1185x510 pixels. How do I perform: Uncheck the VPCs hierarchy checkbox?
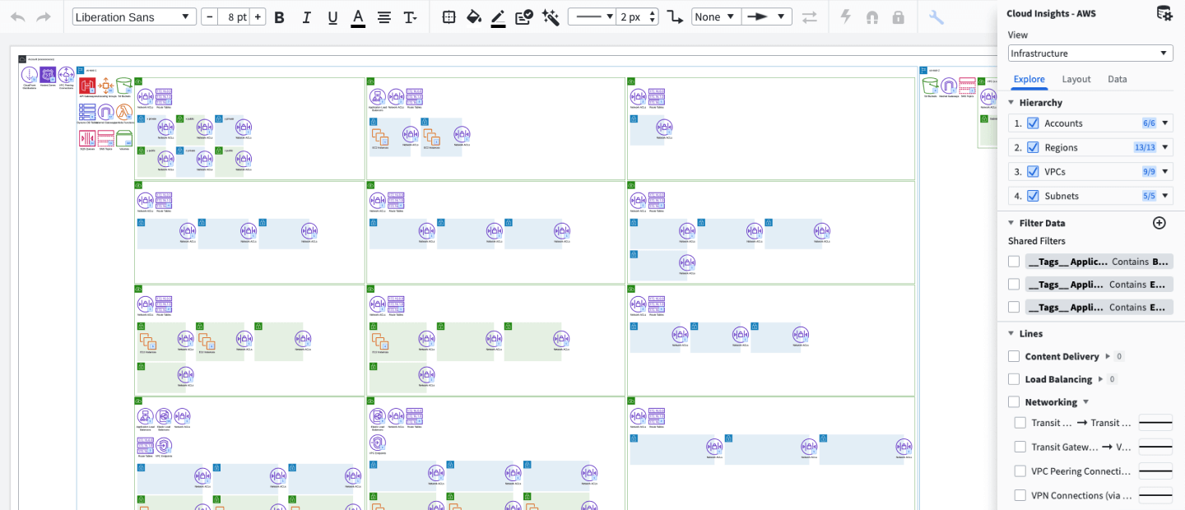tap(1033, 172)
